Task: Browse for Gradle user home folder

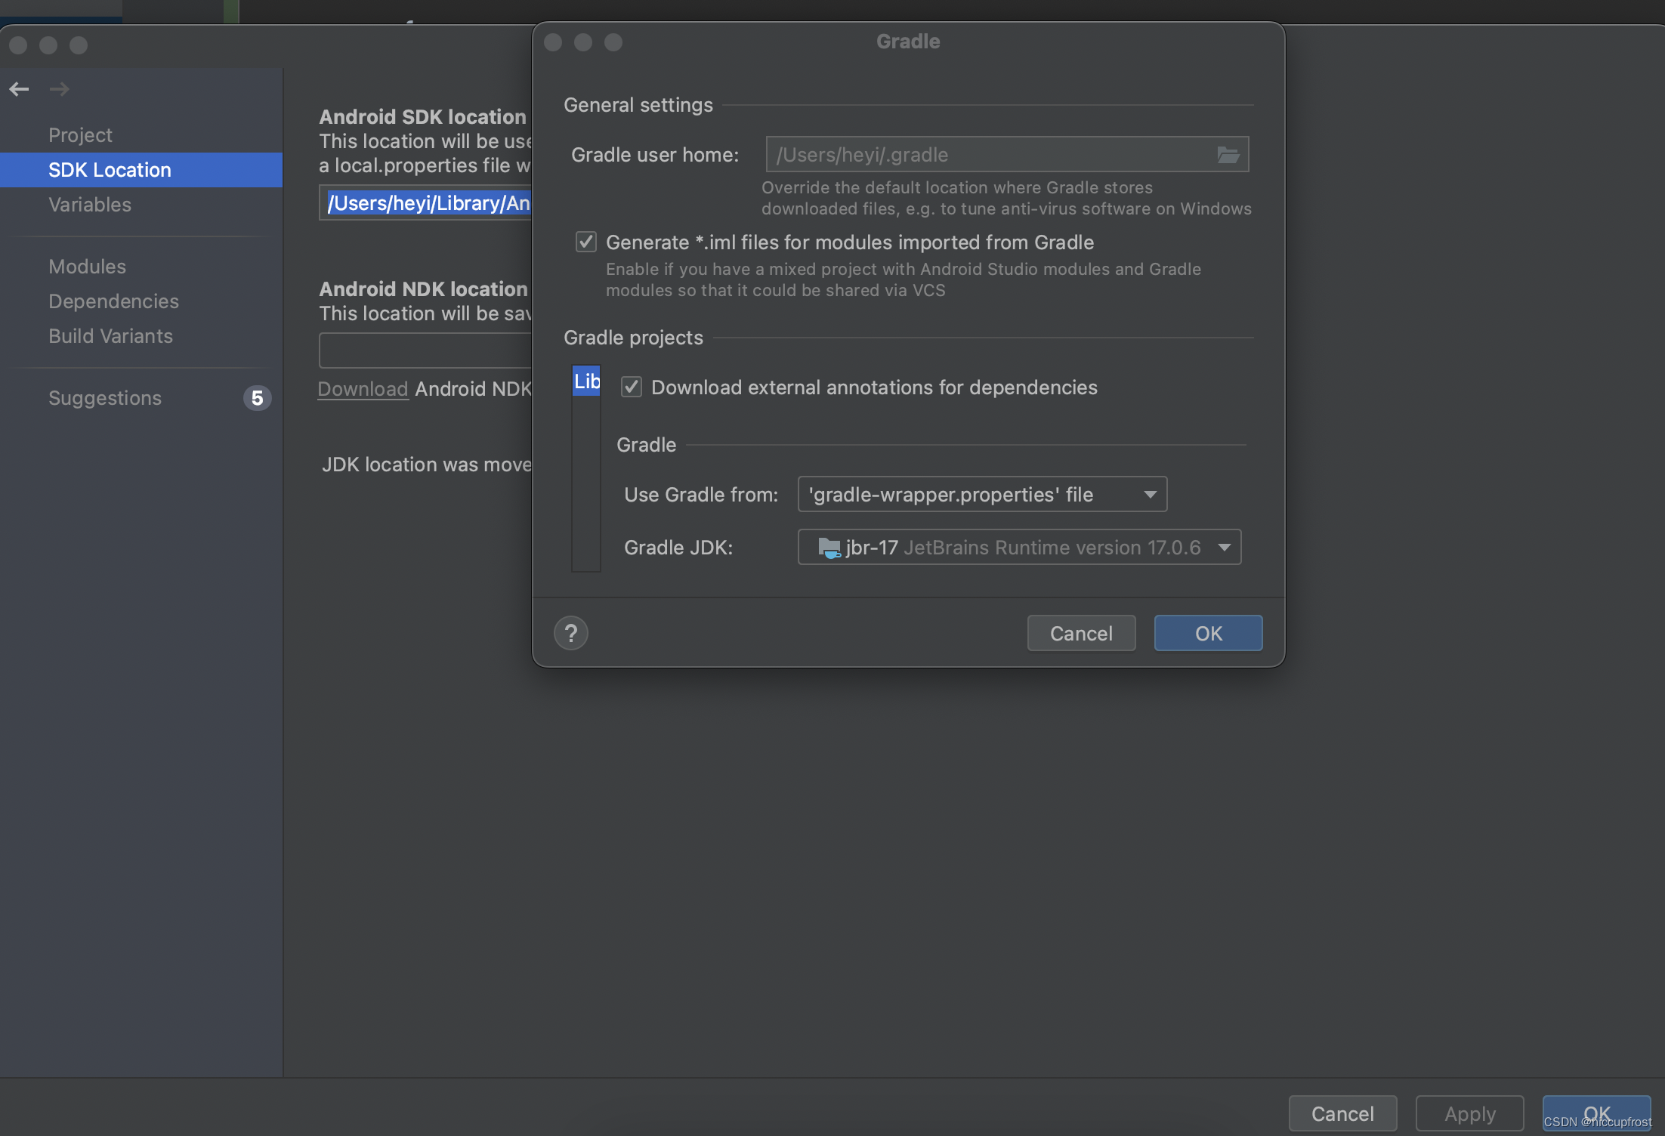Action: (x=1228, y=155)
